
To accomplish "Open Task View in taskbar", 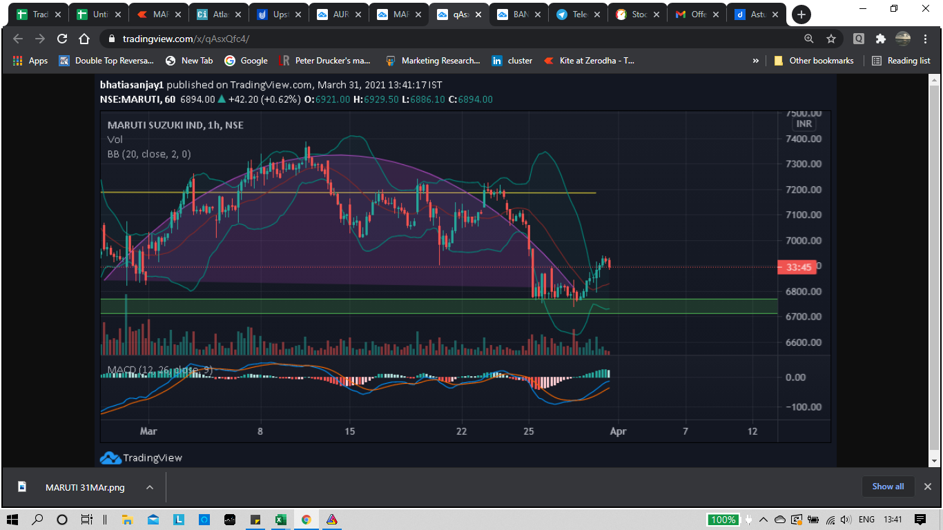I will 86,520.
